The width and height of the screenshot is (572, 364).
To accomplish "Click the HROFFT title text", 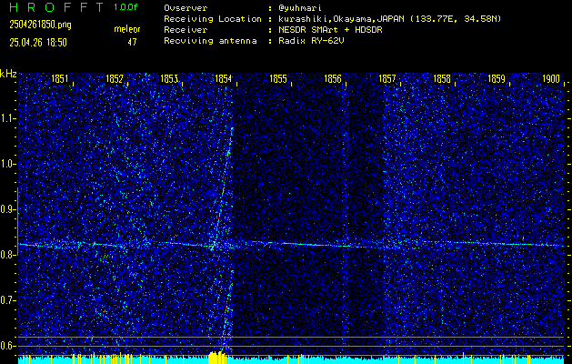I will click(x=56, y=7).
